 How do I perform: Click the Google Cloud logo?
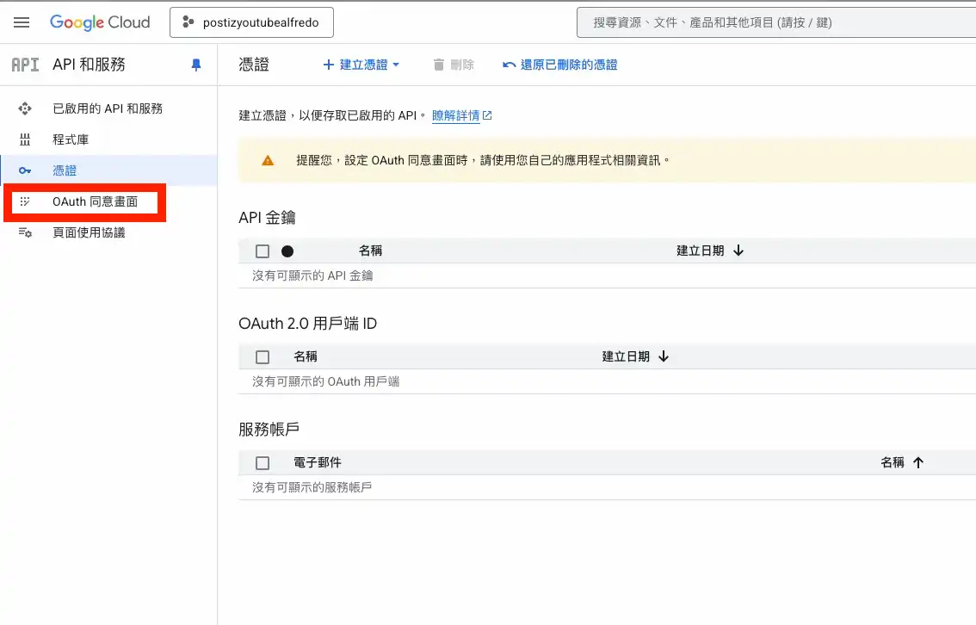[100, 22]
